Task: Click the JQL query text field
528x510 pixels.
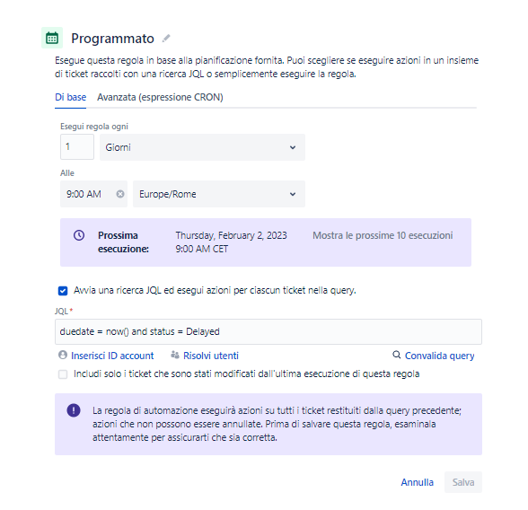Action: pyautogui.click(x=268, y=331)
